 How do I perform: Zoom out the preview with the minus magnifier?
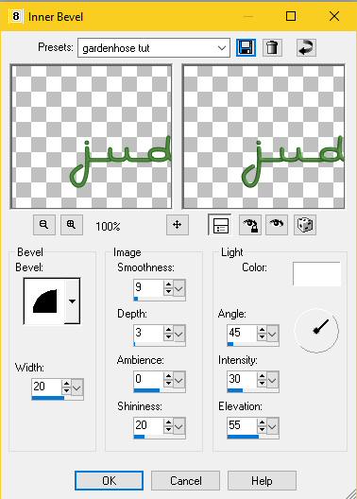click(x=44, y=225)
